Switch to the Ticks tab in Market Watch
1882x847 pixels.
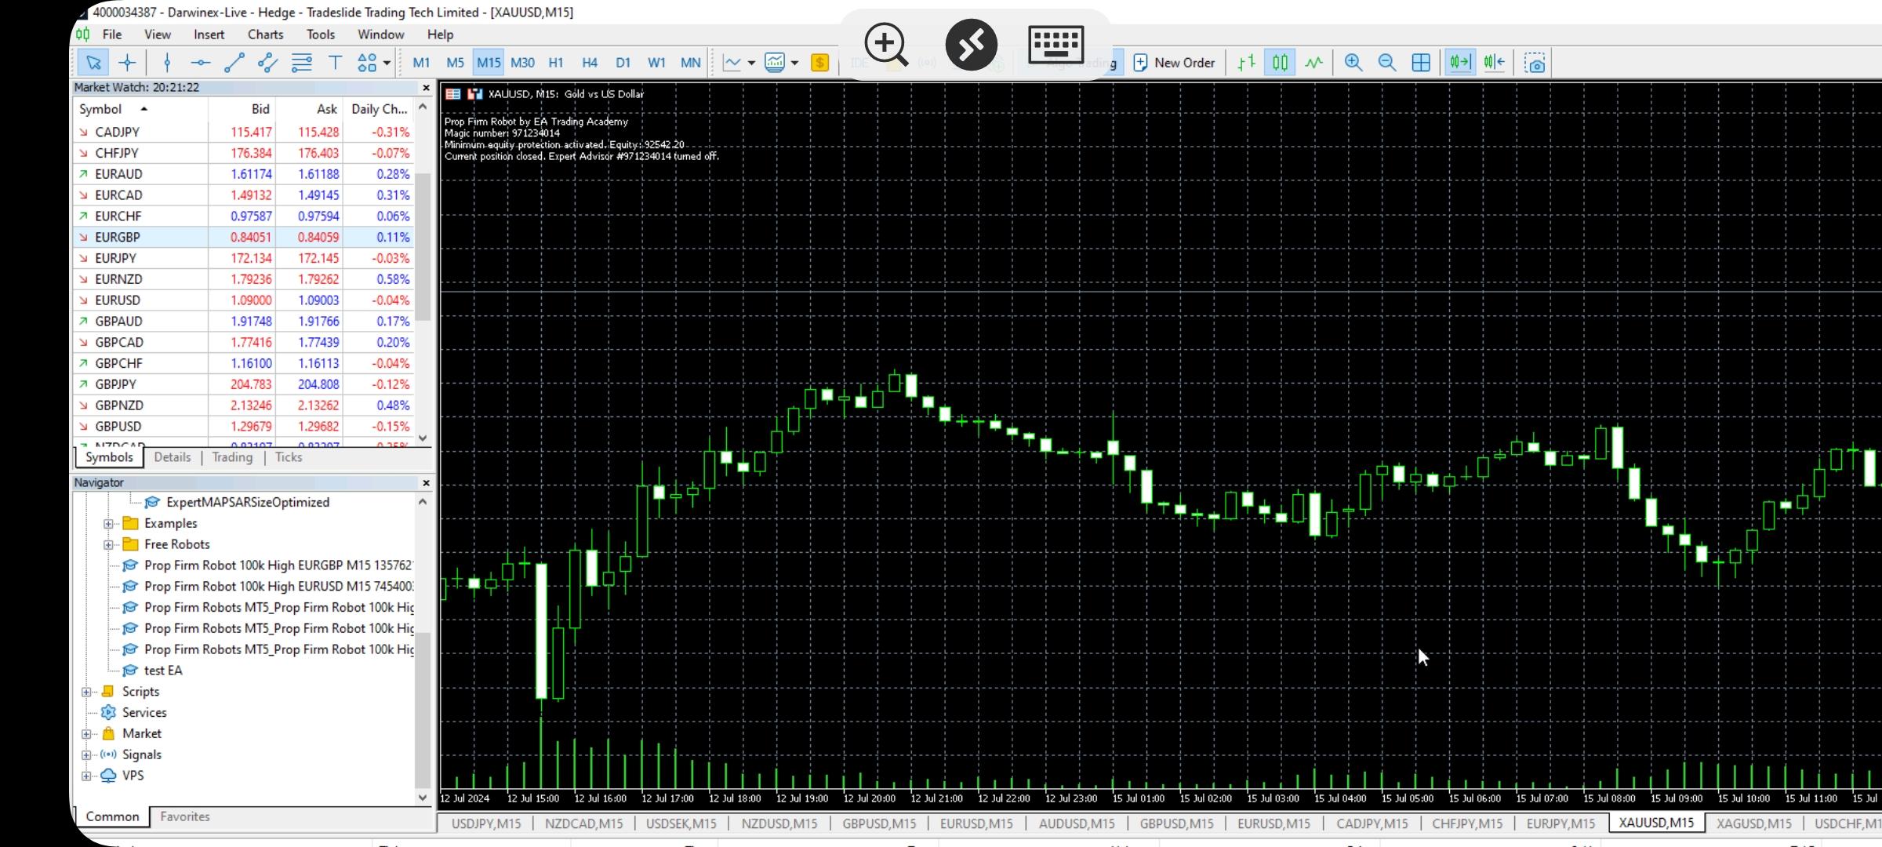[288, 457]
